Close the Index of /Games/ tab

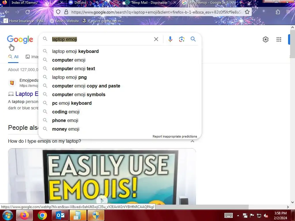pyautogui.click(x=62, y=3)
